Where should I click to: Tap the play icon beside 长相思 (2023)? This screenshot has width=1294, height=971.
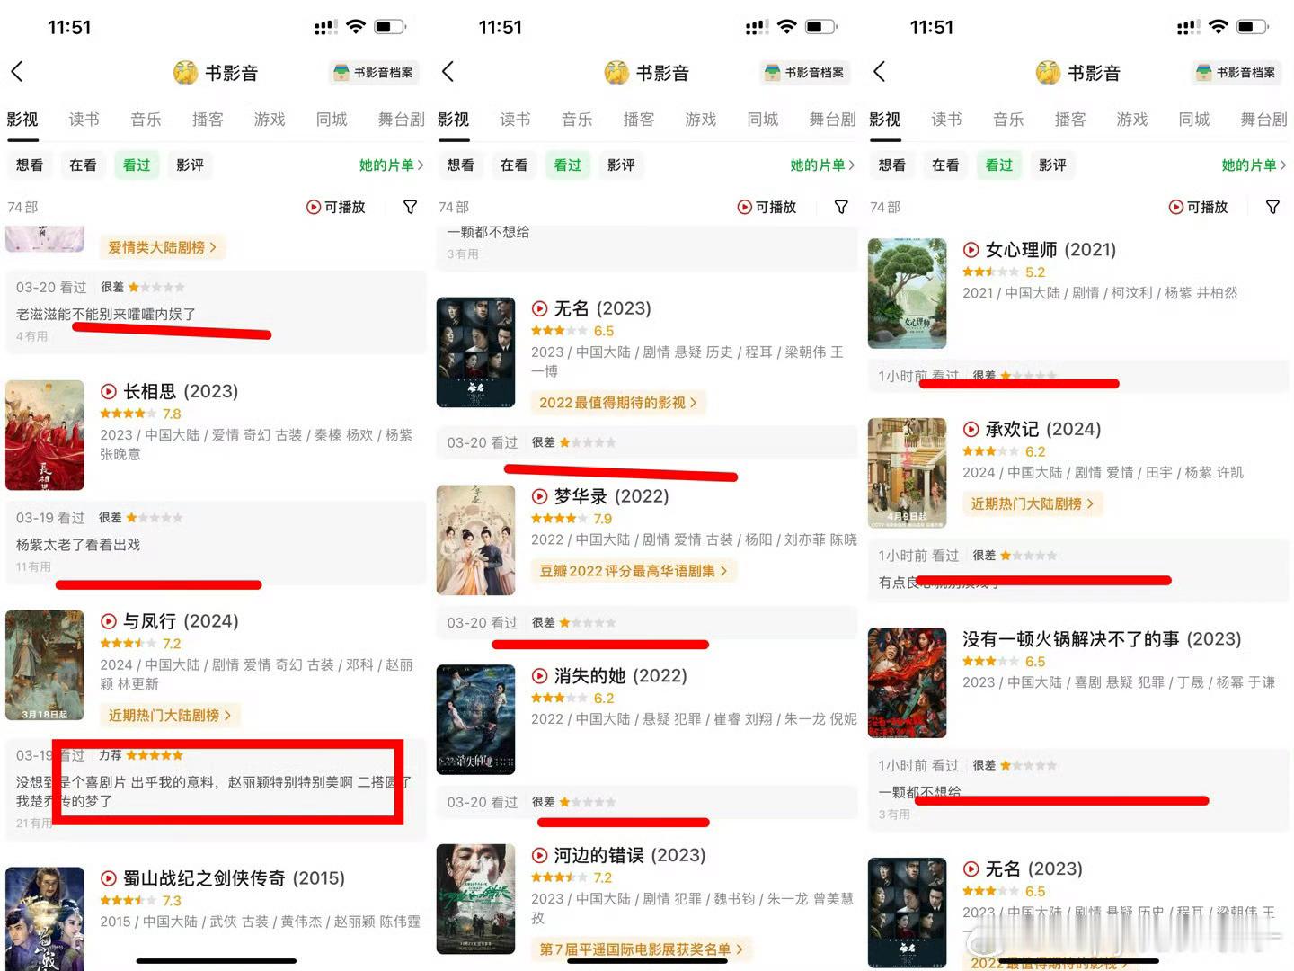pyautogui.click(x=109, y=391)
